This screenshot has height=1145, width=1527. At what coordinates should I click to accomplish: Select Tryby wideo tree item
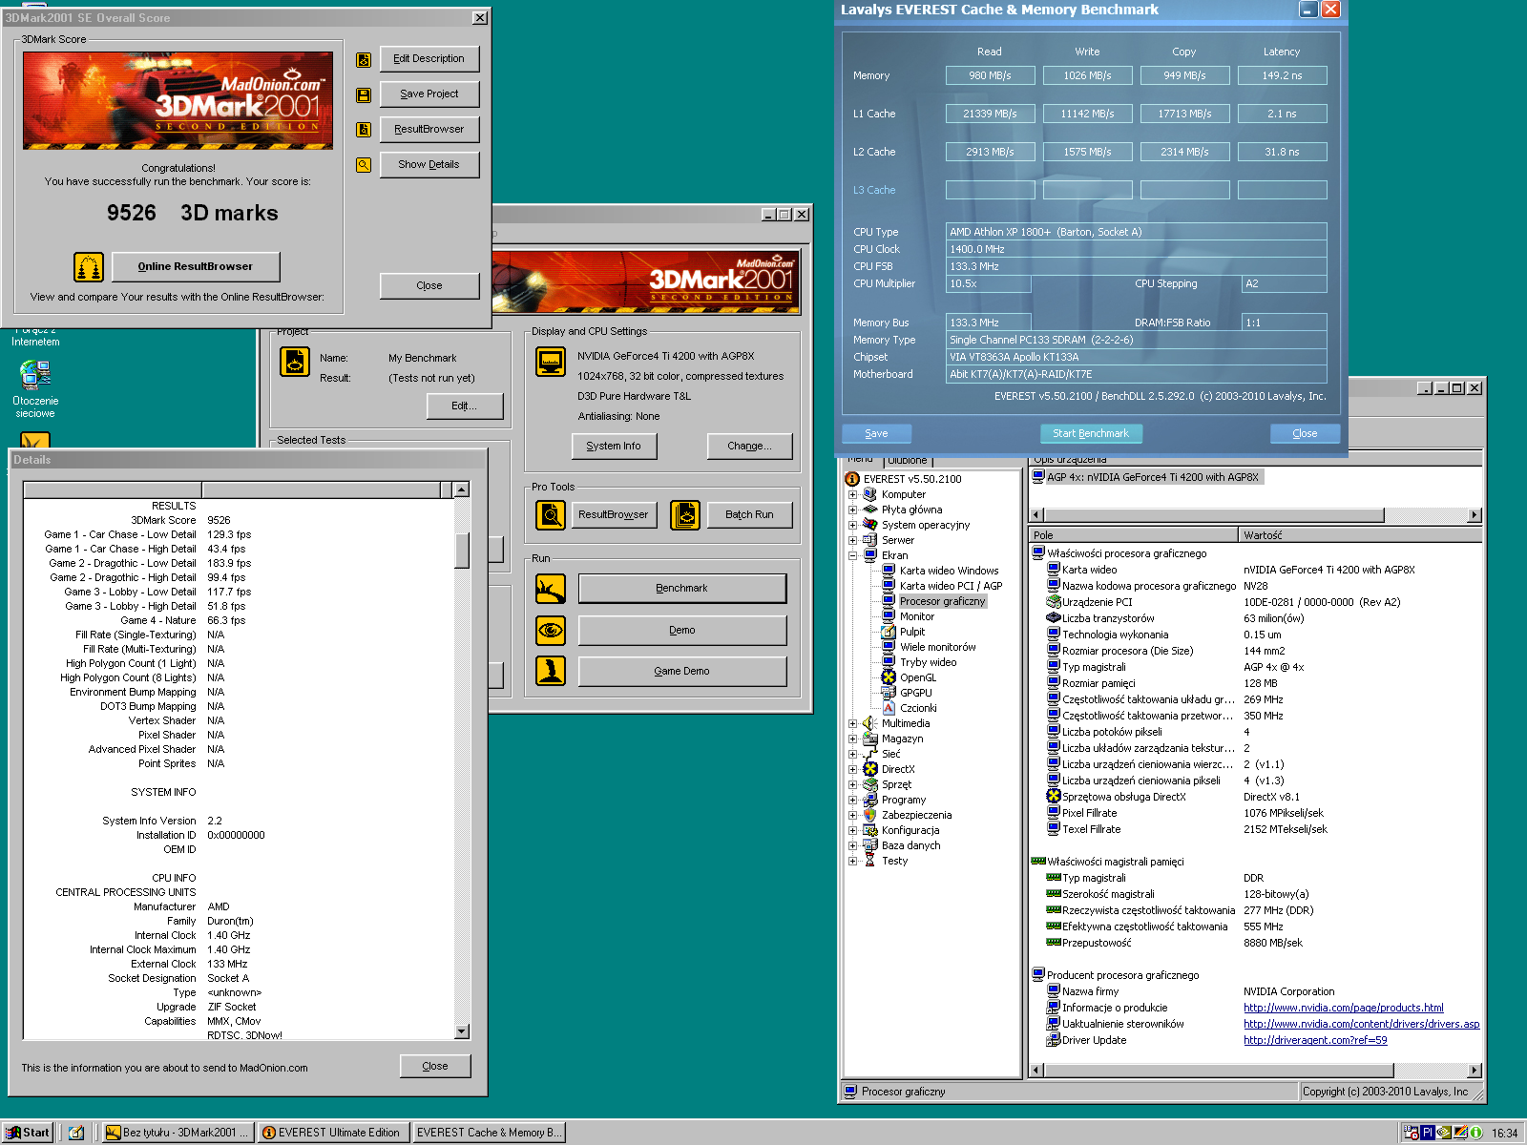pos(919,662)
